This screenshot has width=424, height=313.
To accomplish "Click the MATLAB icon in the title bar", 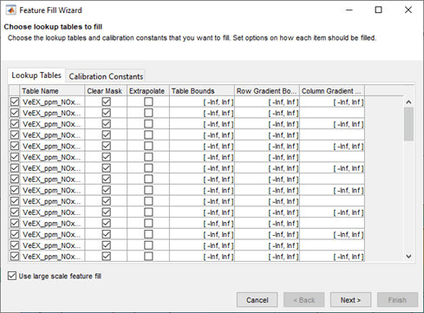I will pos(11,10).
